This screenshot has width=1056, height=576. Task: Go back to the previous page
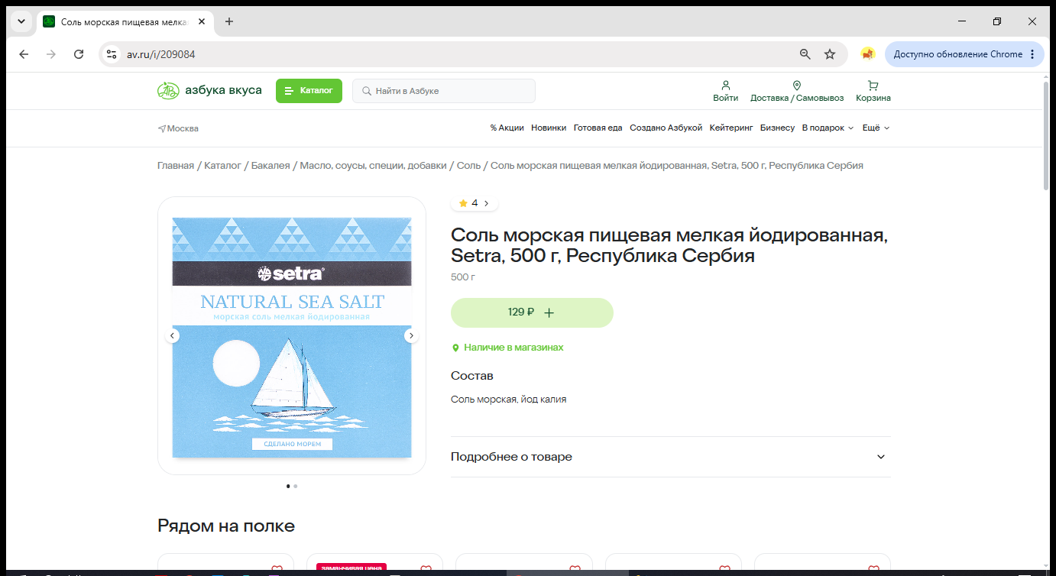tap(24, 54)
